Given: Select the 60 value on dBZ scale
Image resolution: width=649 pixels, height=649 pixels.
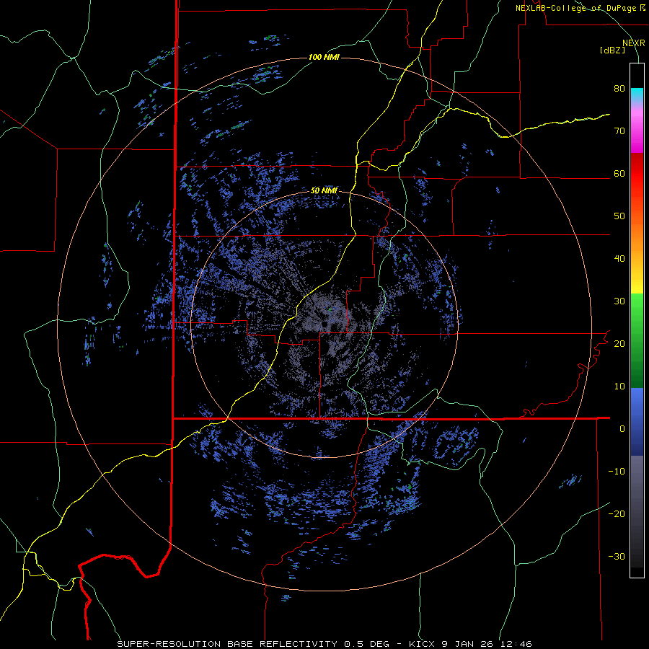Looking at the screenshot, I should 619,173.
